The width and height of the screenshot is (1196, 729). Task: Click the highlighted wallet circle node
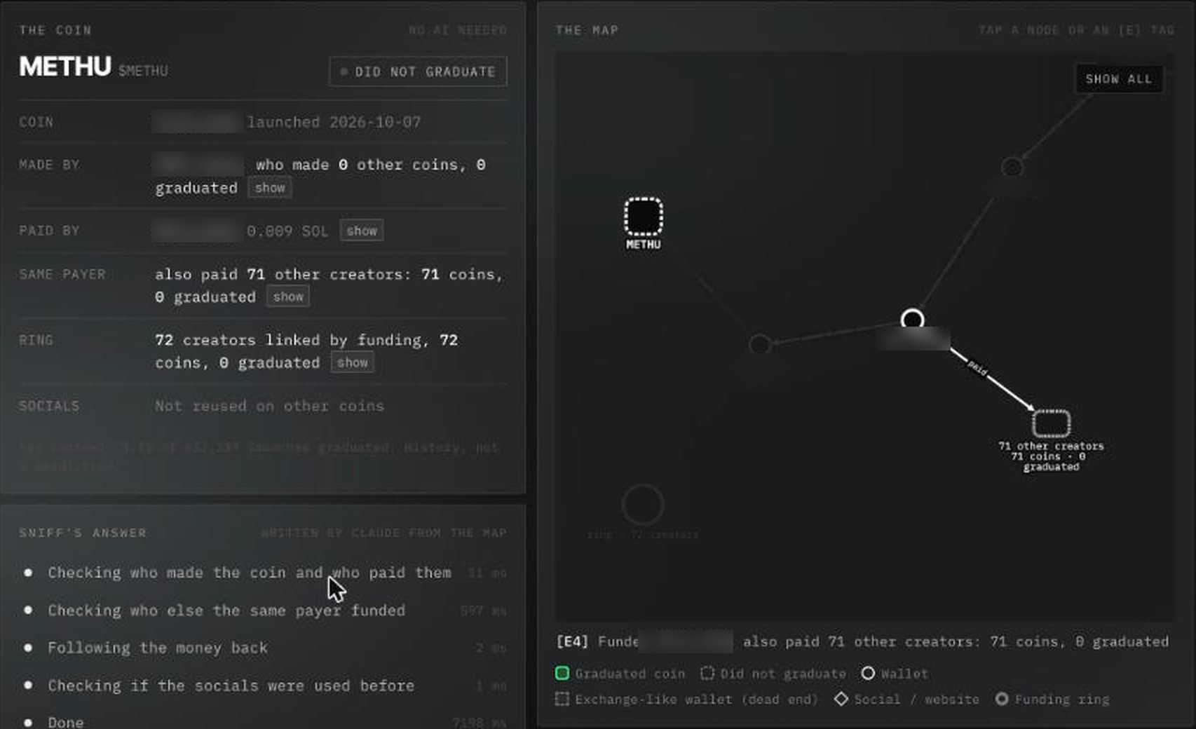click(912, 320)
